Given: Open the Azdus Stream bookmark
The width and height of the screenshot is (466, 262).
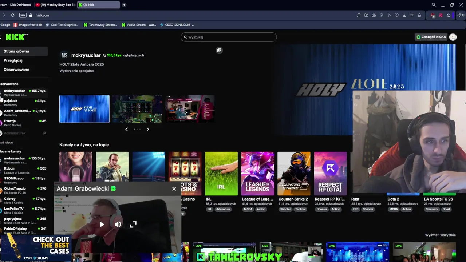Looking at the screenshot, I should (139, 25).
